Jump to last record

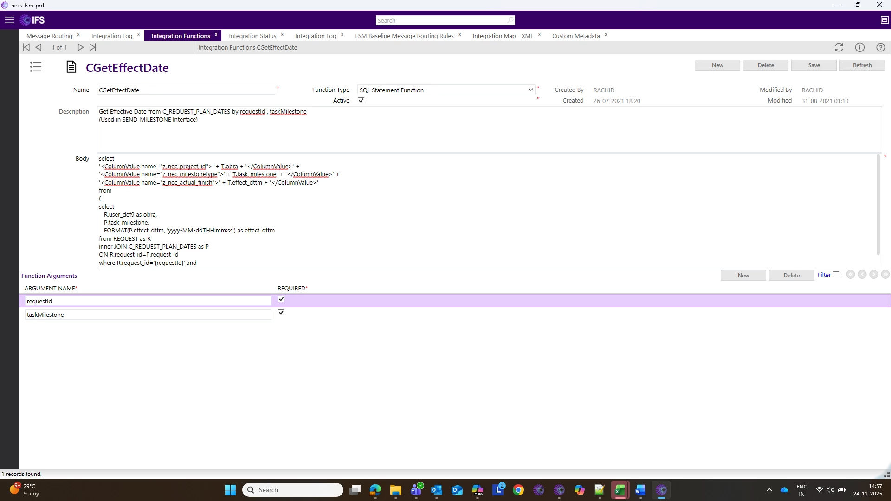93,47
